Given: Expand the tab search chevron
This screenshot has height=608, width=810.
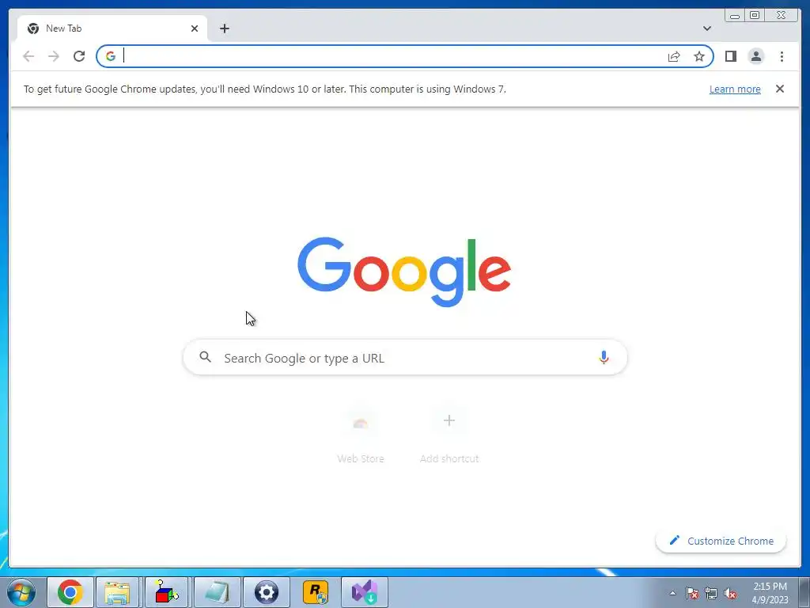Looking at the screenshot, I should point(707,28).
